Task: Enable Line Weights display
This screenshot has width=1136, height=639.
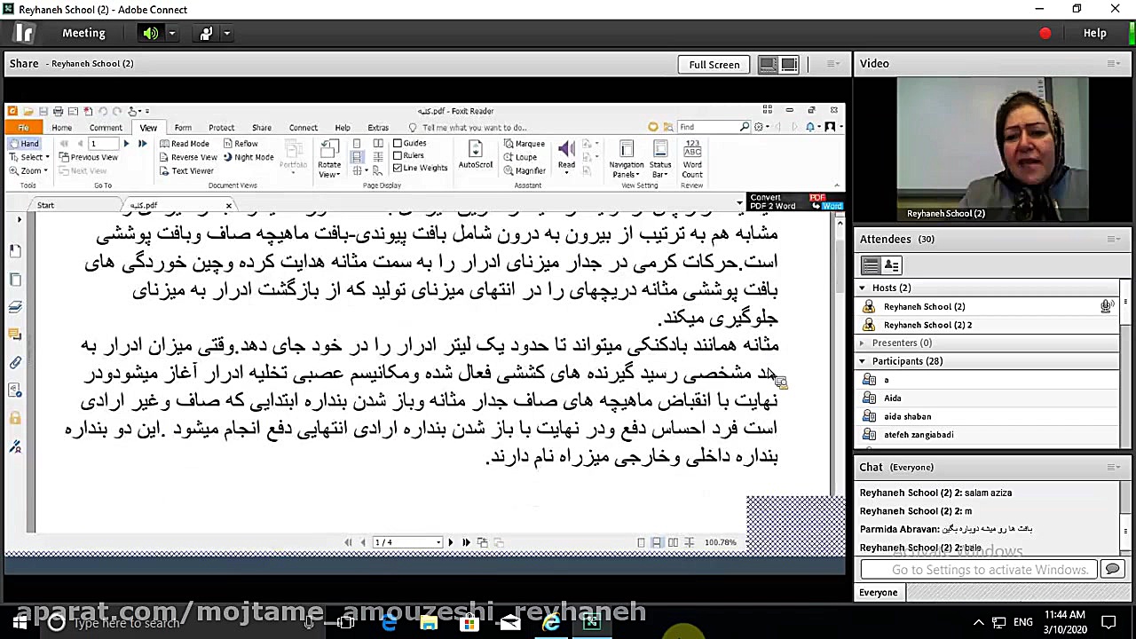Action: pos(398,168)
